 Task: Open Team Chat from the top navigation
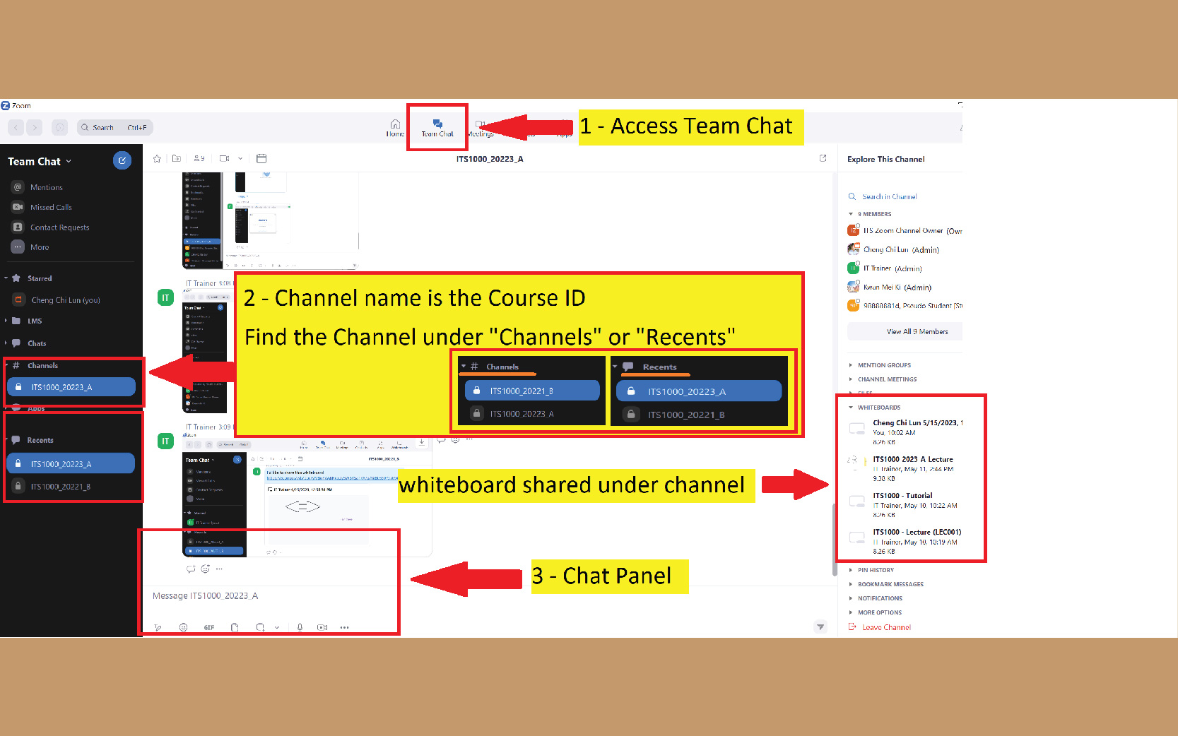pyautogui.click(x=437, y=127)
